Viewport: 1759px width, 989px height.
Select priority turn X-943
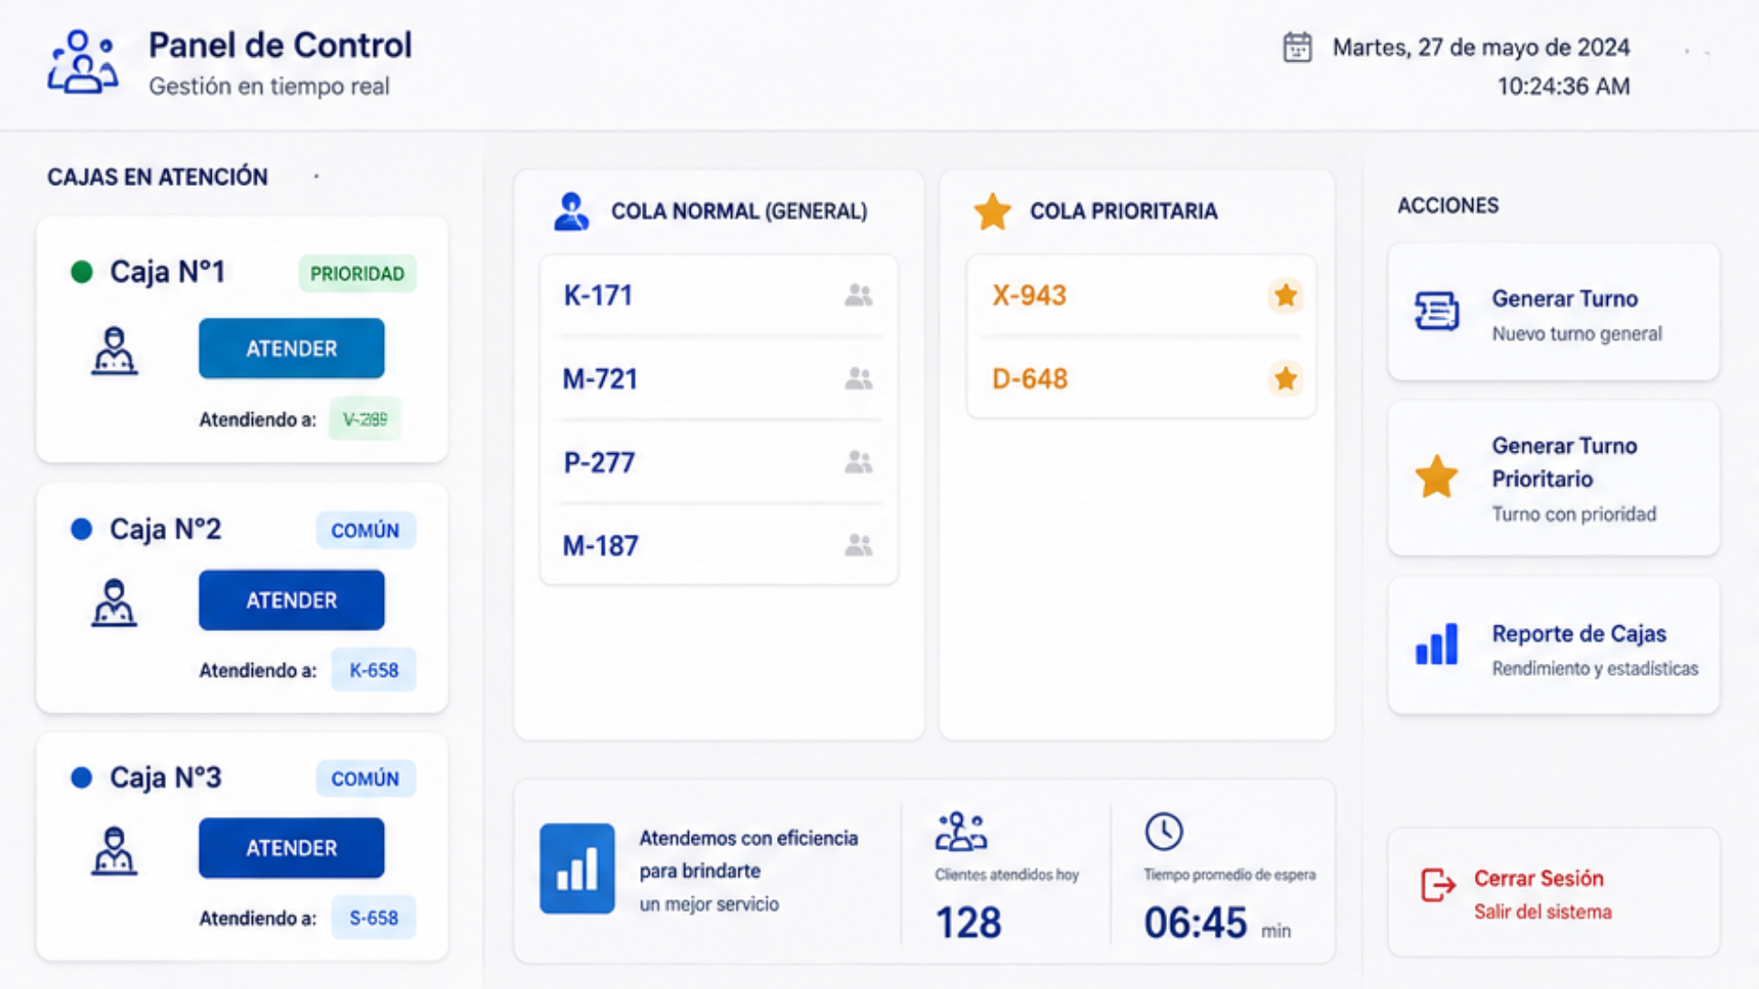point(1142,295)
